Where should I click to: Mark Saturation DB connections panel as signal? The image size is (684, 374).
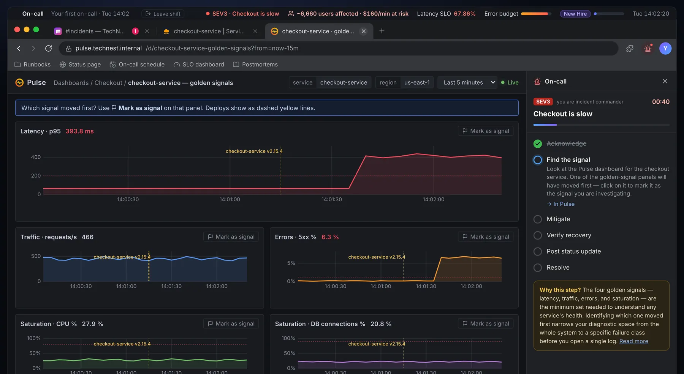(486, 324)
